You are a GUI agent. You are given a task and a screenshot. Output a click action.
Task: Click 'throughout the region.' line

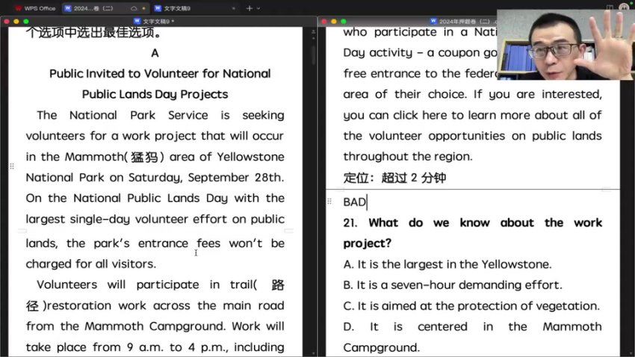tap(408, 157)
